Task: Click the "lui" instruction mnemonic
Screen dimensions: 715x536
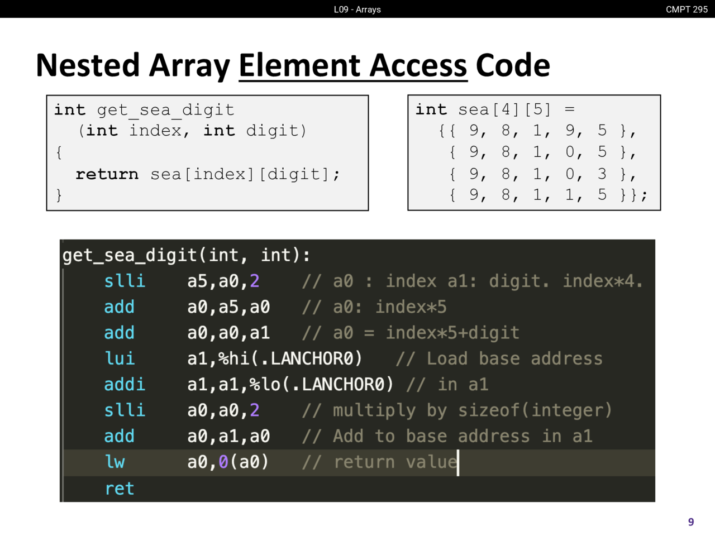Action: click(x=120, y=358)
